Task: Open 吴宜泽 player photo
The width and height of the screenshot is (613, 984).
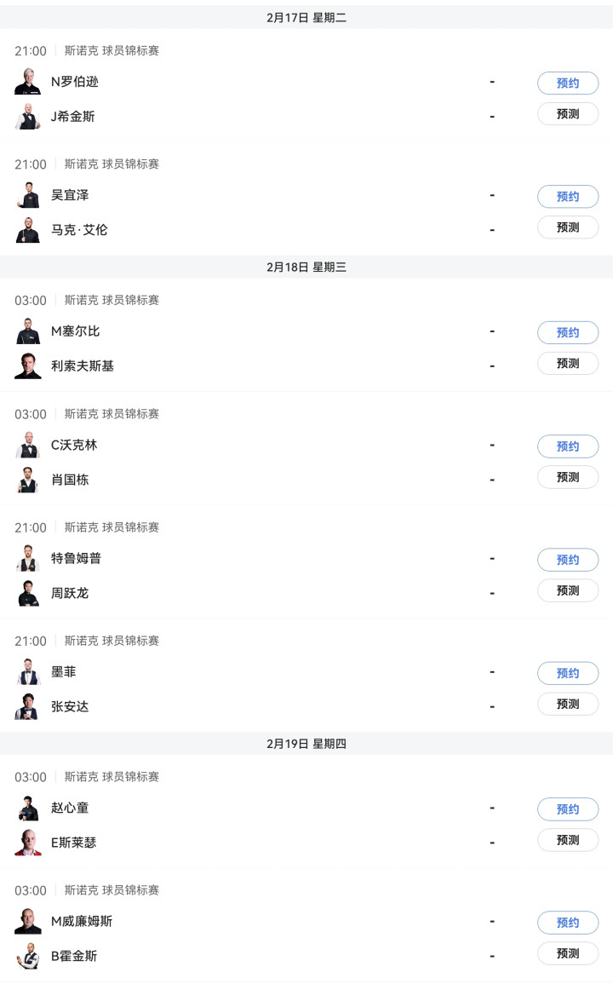Action: (28, 195)
